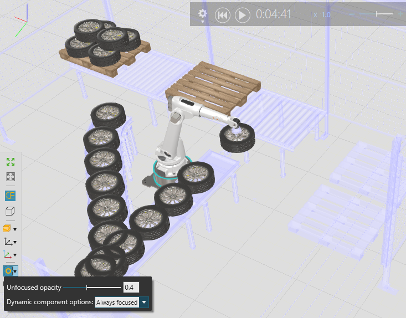Click the simulation speed factor 1.0
The height and width of the screenshot is (318, 406).
(x=326, y=15)
